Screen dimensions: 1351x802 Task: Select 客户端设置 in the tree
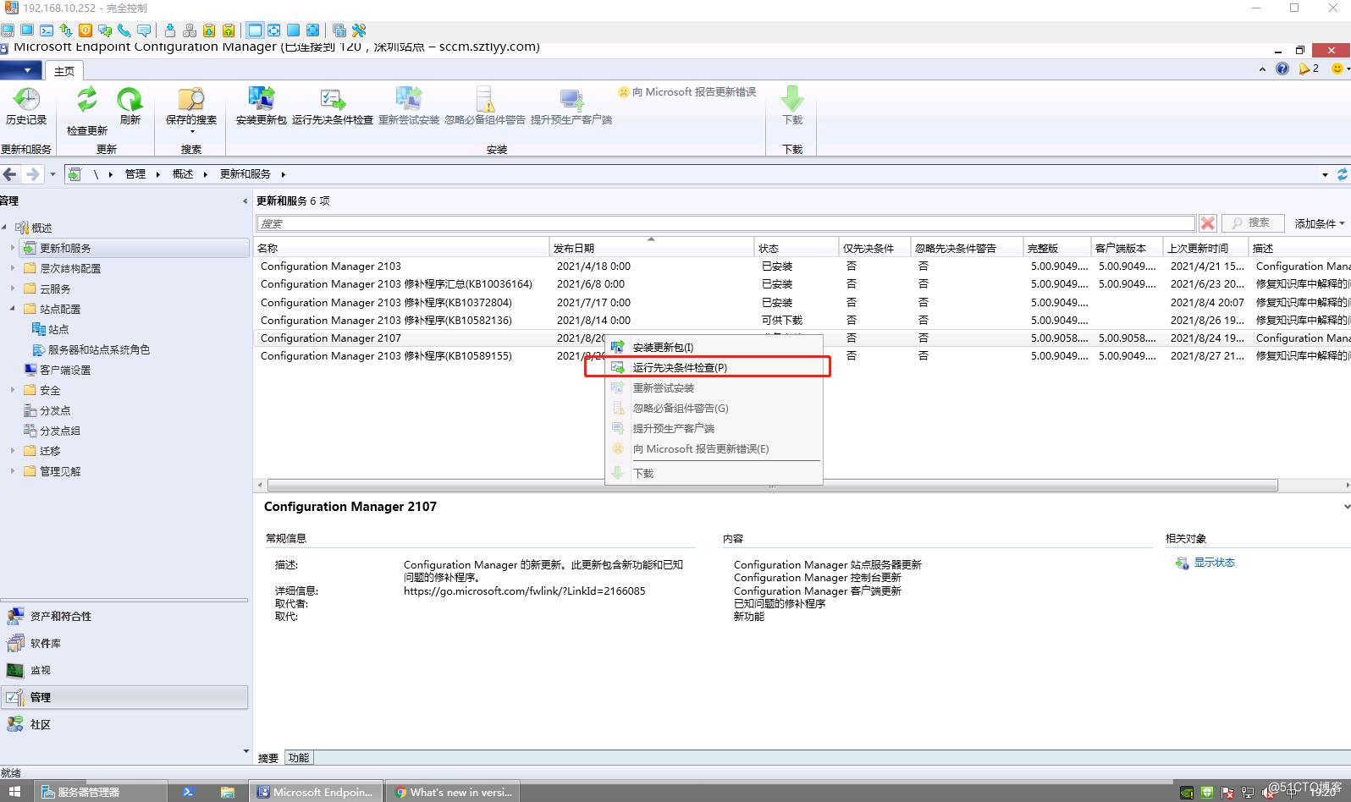point(65,370)
